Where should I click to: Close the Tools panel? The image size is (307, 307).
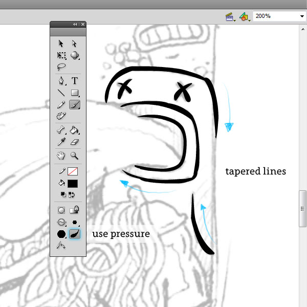[x=83, y=24]
